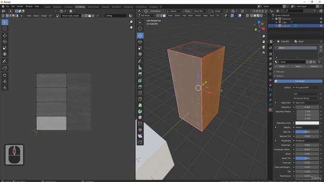Image resolution: width=324 pixels, height=182 pixels.
Task: Toggle the Collection exclude checkbox in outliner
Action: tap(276, 19)
